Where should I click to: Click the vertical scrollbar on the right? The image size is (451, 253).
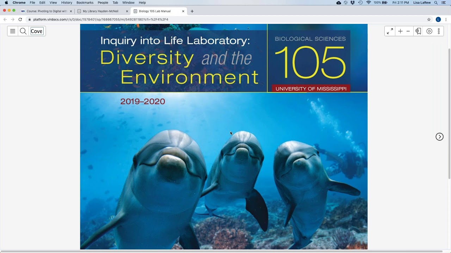pyautogui.click(x=449, y=114)
